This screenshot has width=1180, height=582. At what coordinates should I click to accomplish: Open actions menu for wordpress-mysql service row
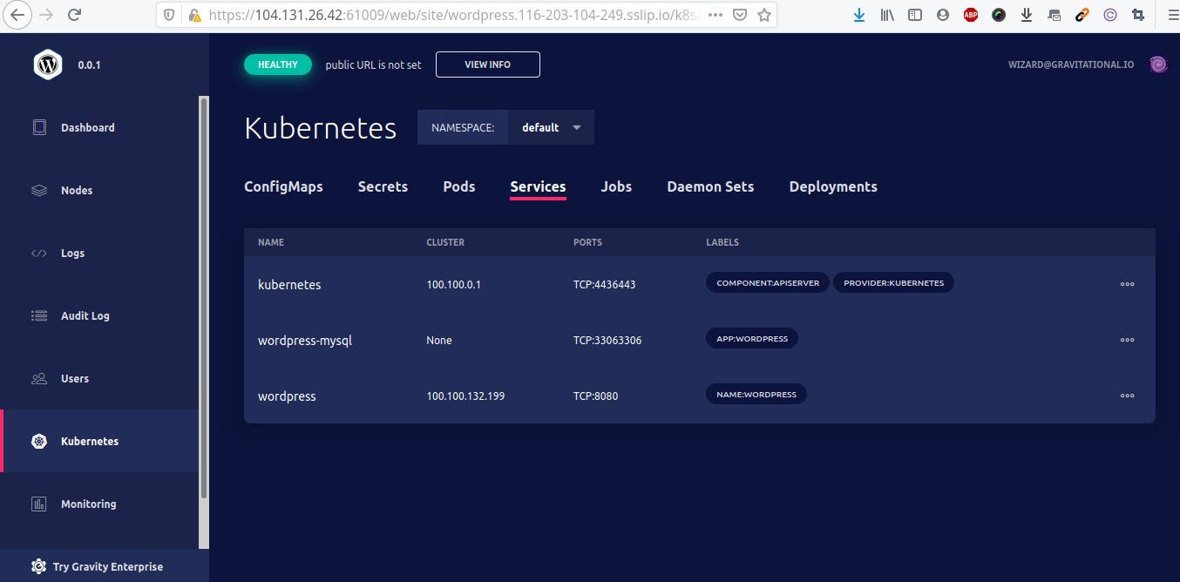[1127, 340]
